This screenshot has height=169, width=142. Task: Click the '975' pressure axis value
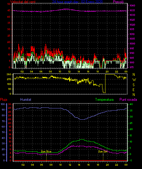[x=132, y=67]
